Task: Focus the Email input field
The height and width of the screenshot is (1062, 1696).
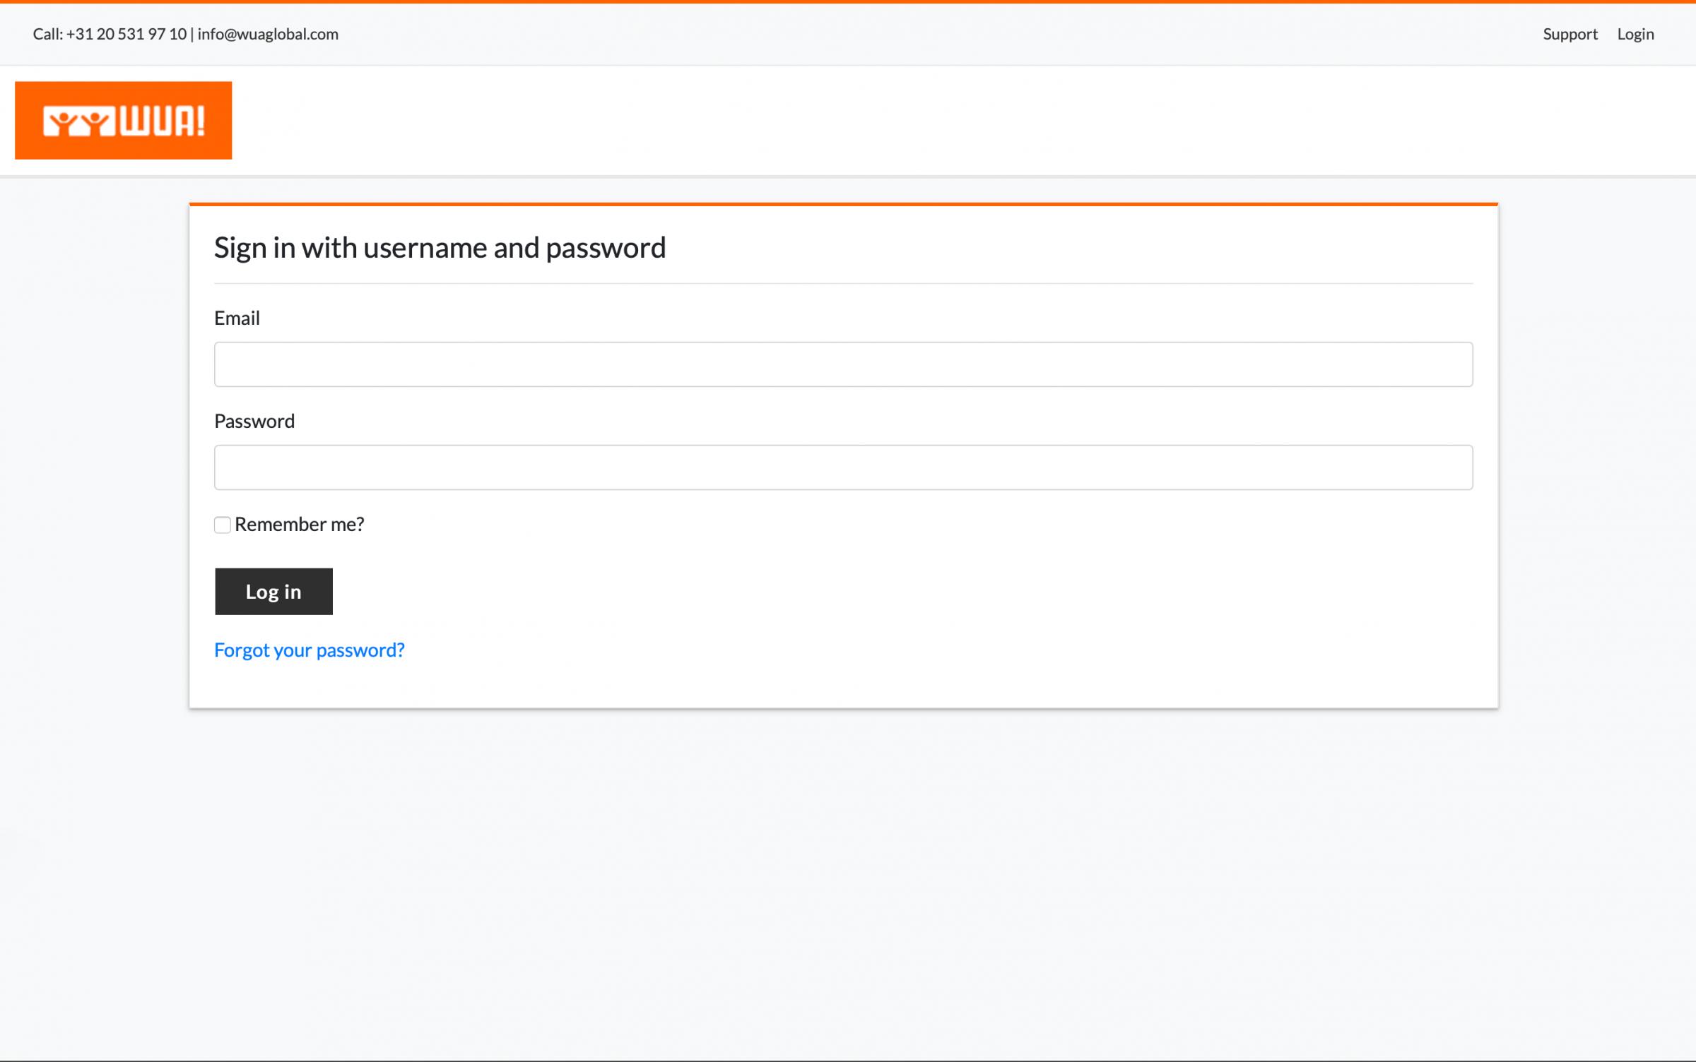Action: (x=843, y=364)
